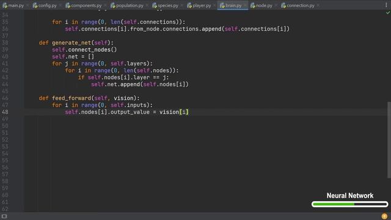
Task: Click 'for i in range(0, len(self.nodes)):' line
Action: click(122, 71)
